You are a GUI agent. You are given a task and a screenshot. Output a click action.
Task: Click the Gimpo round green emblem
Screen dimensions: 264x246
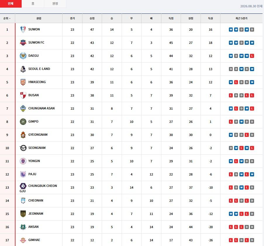[23, 122]
